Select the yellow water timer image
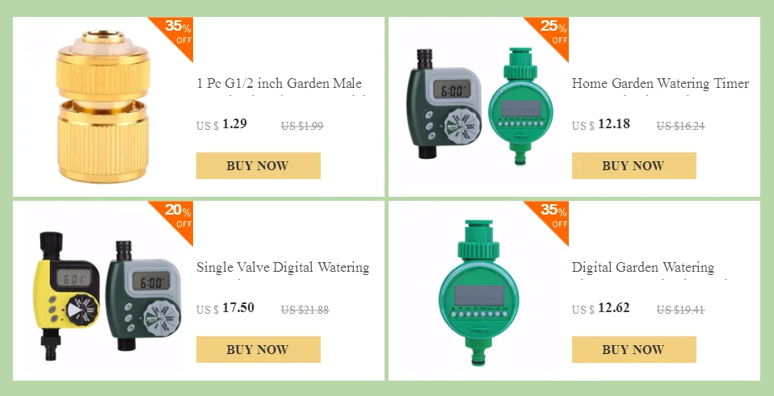The height and width of the screenshot is (396, 774). [x=65, y=294]
